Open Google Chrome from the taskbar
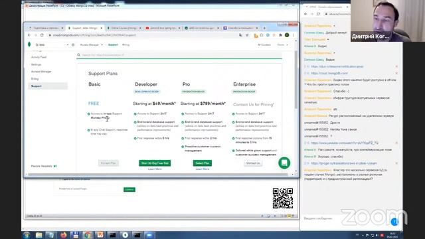Viewport: 425px width, 239px height. [87, 235]
